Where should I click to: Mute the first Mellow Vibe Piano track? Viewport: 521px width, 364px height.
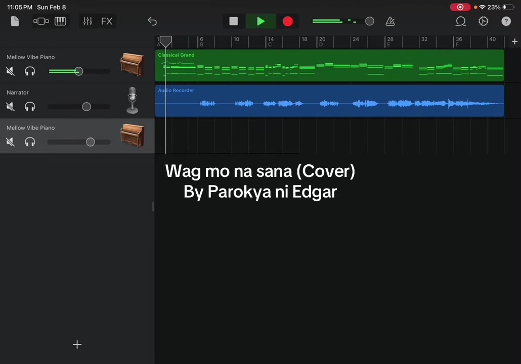click(10, 71)
